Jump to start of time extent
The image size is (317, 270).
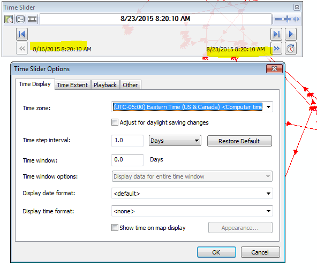pyautogui.click(x=22, y=34)
